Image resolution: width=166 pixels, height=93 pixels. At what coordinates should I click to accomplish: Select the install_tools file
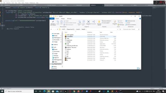tap(69, 40)
